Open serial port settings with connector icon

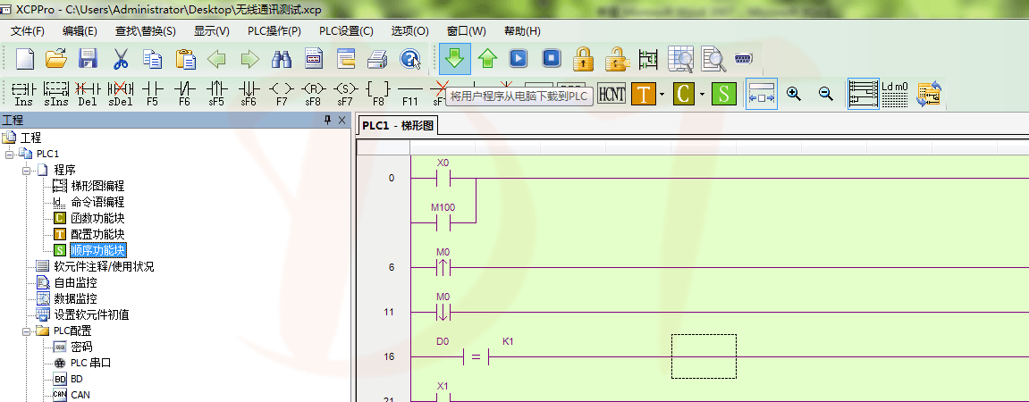[743, 58]
